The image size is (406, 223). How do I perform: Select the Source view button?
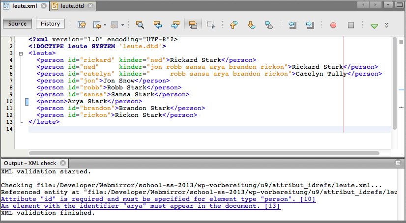[x=17, y=24]
